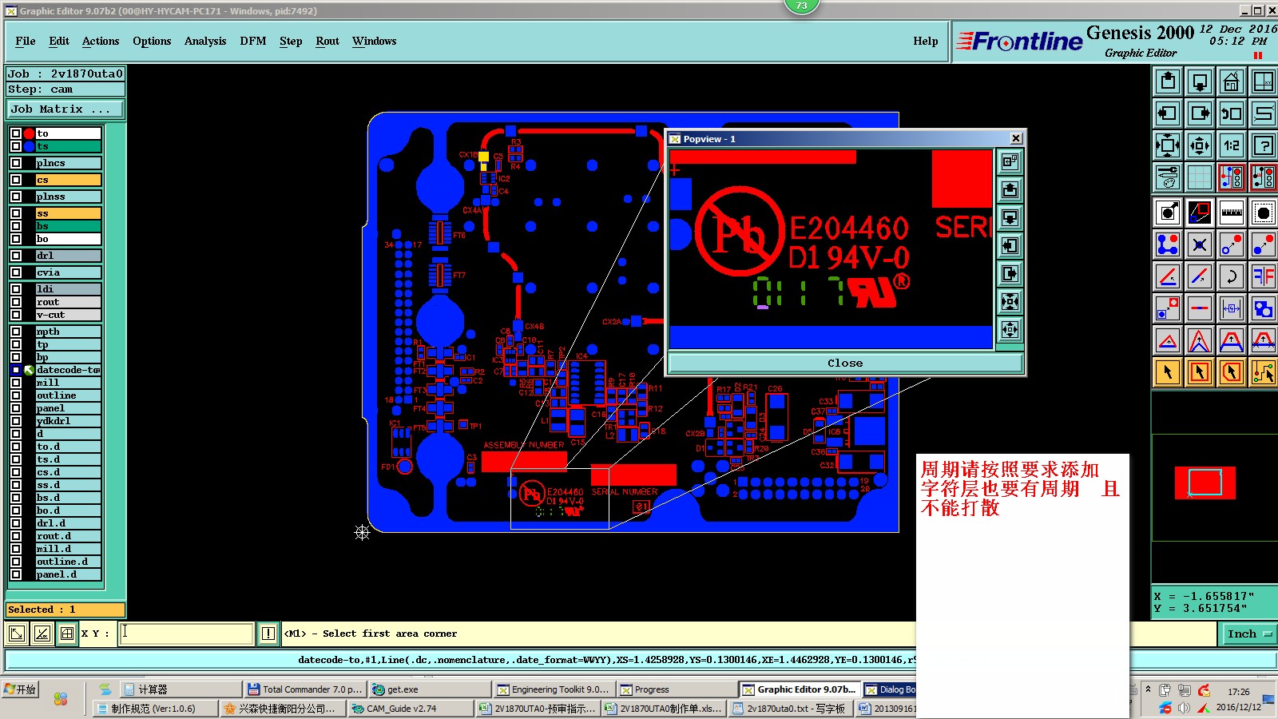The width and height of the screenshot is (1278, 719).
Task: Click the exclamation icon beside coordinate field
Action: pyautogui.click(x=268, y=634)
